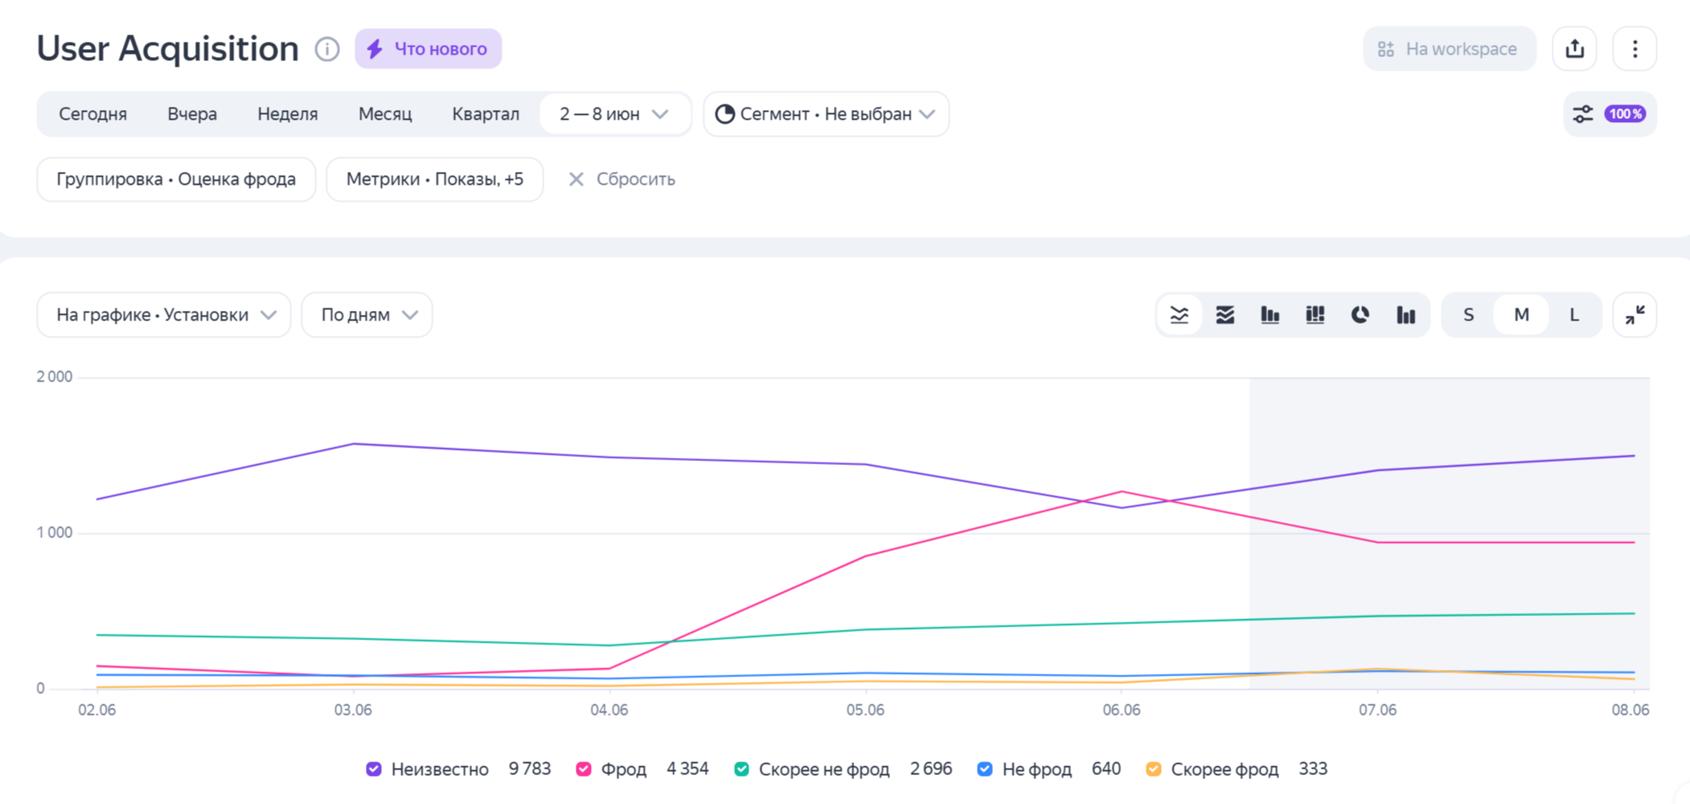
Task: Switch to the Квартал period tab
Action: (485, 114)
